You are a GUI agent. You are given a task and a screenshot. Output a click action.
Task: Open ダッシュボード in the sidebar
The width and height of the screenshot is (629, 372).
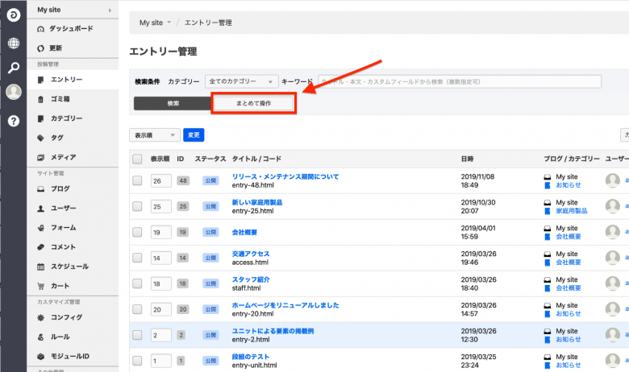coord(73,29)
